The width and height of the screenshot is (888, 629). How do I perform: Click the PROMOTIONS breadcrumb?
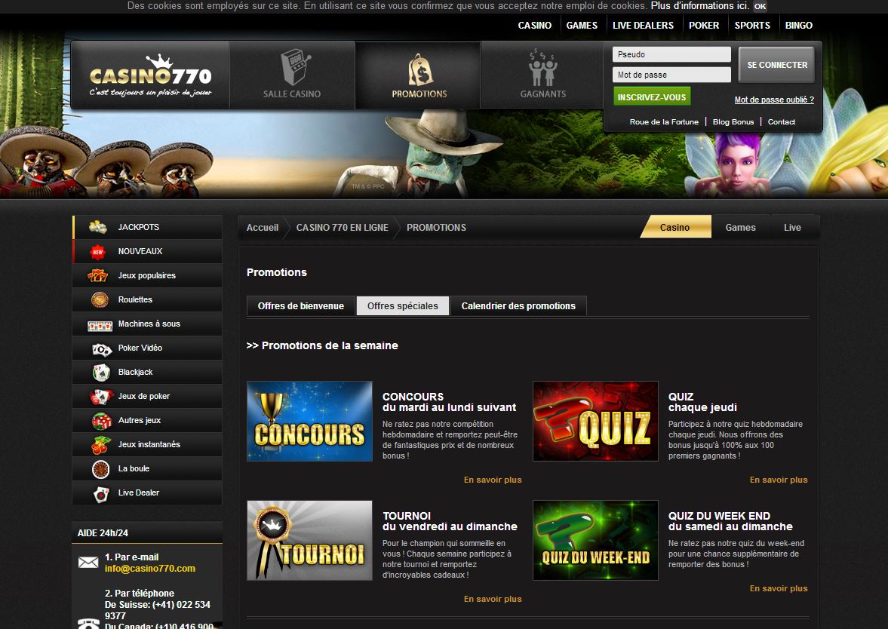[x=436, y=227]
